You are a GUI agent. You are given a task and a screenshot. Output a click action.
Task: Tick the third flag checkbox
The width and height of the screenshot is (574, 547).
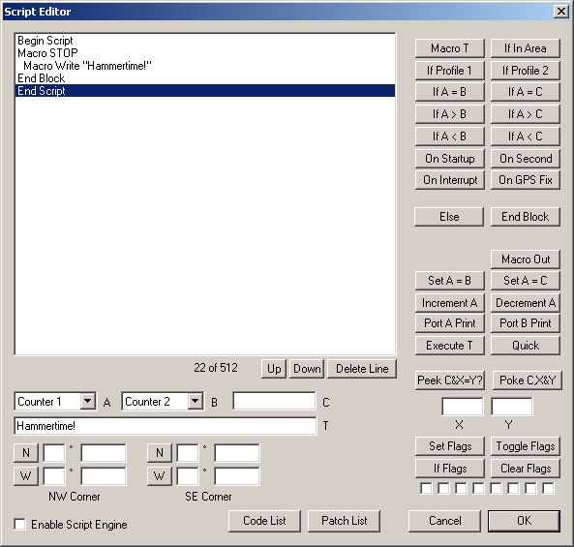click(461, 488)
